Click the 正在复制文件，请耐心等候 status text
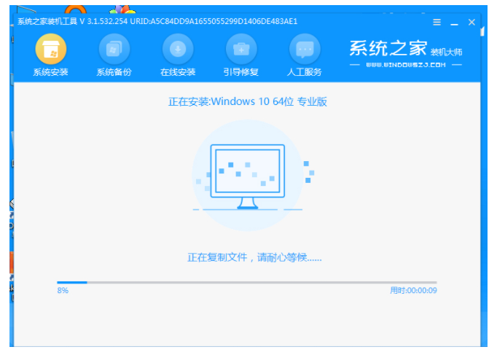 pos(254,257)
